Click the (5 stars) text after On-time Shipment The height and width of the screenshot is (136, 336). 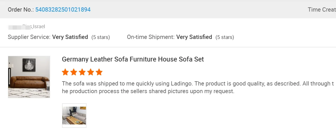225,37
